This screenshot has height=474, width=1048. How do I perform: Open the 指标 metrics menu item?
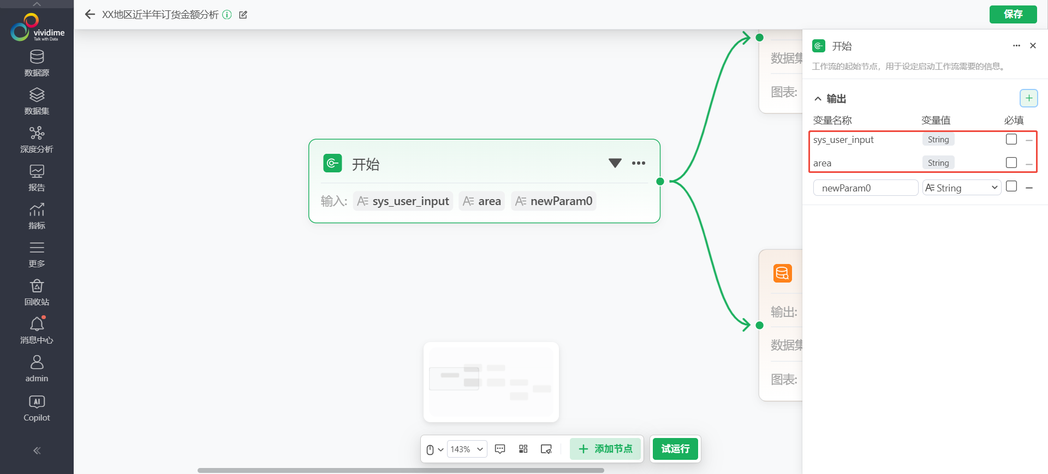coord(37,216)
